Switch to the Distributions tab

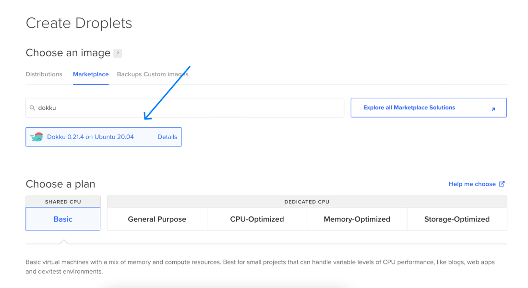pyautogui.click(x=44, y=74)
